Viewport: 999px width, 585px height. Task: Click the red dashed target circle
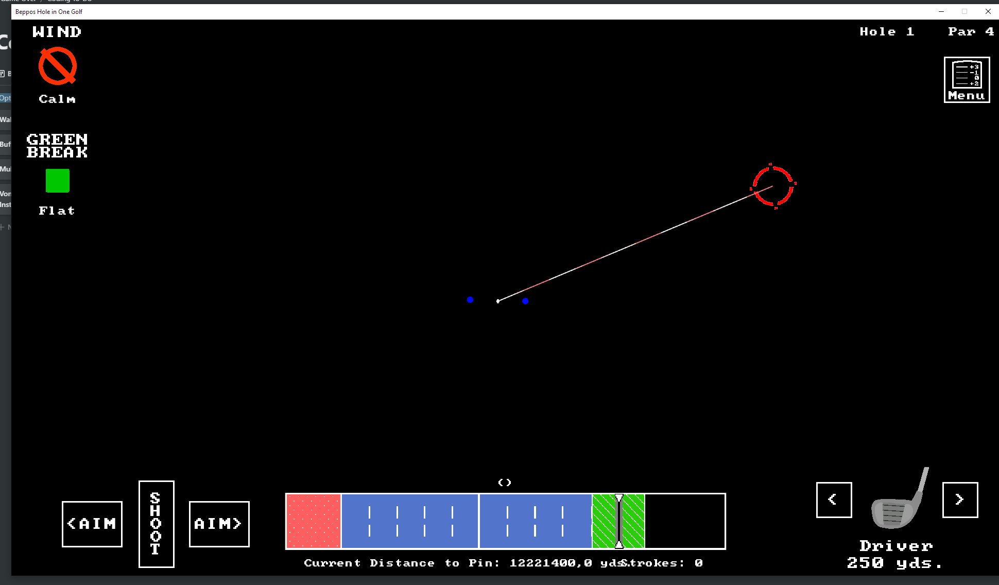click(x=773, y=186)
